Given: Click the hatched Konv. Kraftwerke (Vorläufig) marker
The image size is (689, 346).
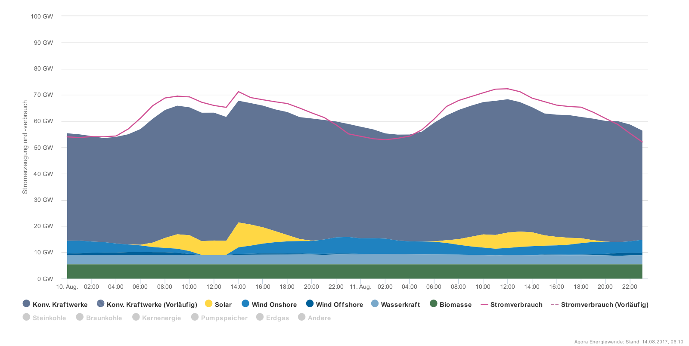Looking at the screenshot, I should pos(101,304).
